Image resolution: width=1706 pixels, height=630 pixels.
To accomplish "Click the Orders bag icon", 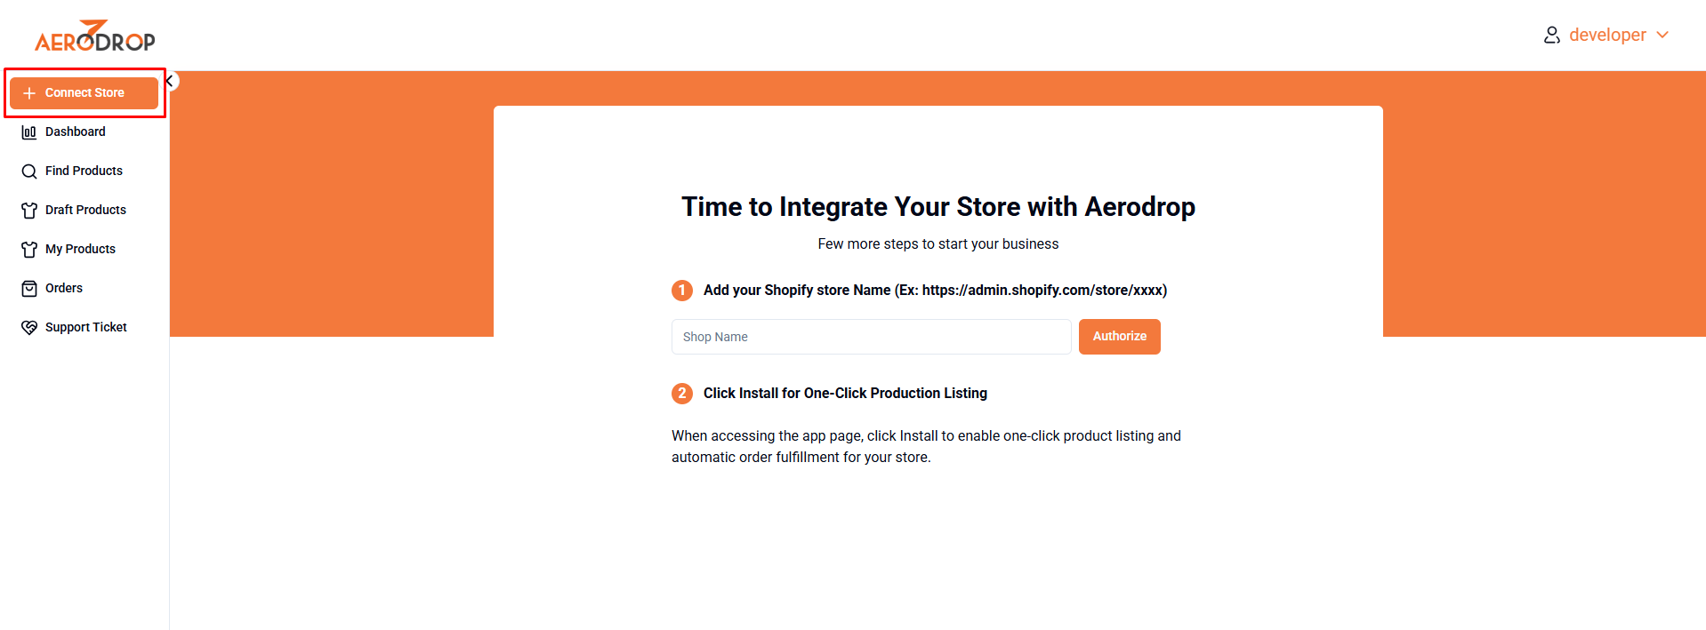I will [29, 289].
